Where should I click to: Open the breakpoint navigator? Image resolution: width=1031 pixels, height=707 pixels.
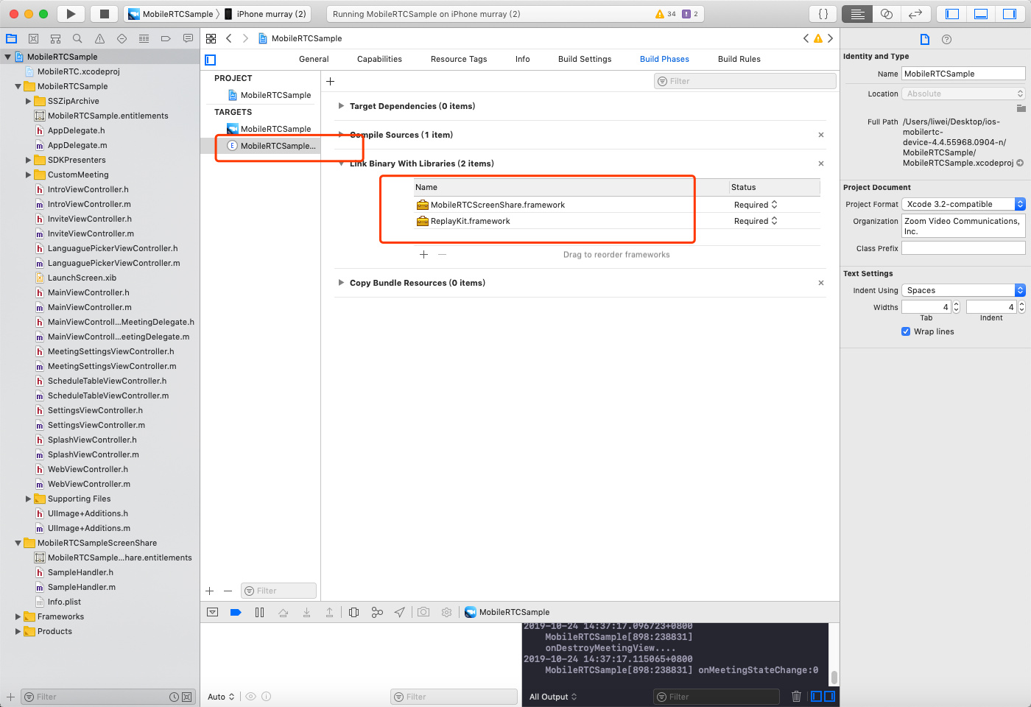166,38
